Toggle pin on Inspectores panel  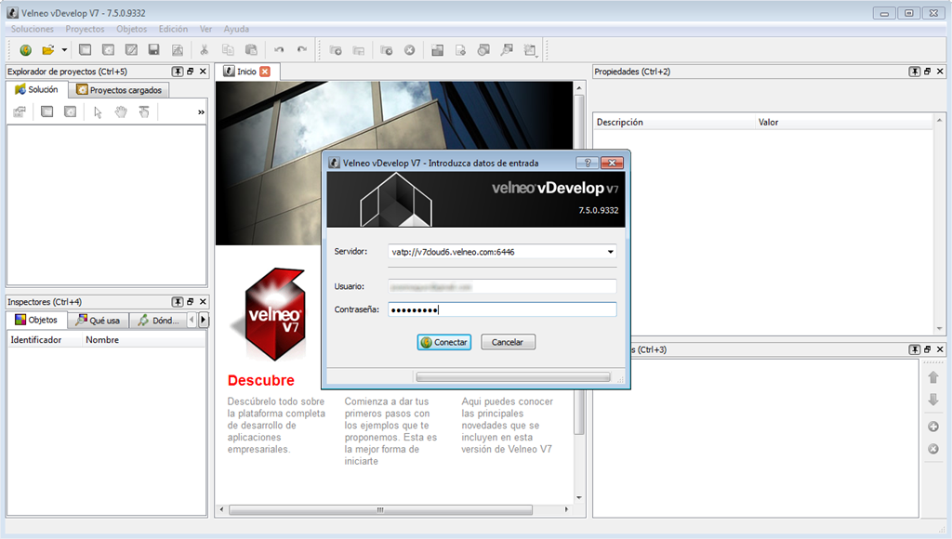click(x=178, y=302)
